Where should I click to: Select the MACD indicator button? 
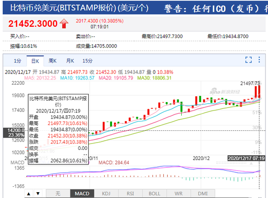[x=82, y=194]
